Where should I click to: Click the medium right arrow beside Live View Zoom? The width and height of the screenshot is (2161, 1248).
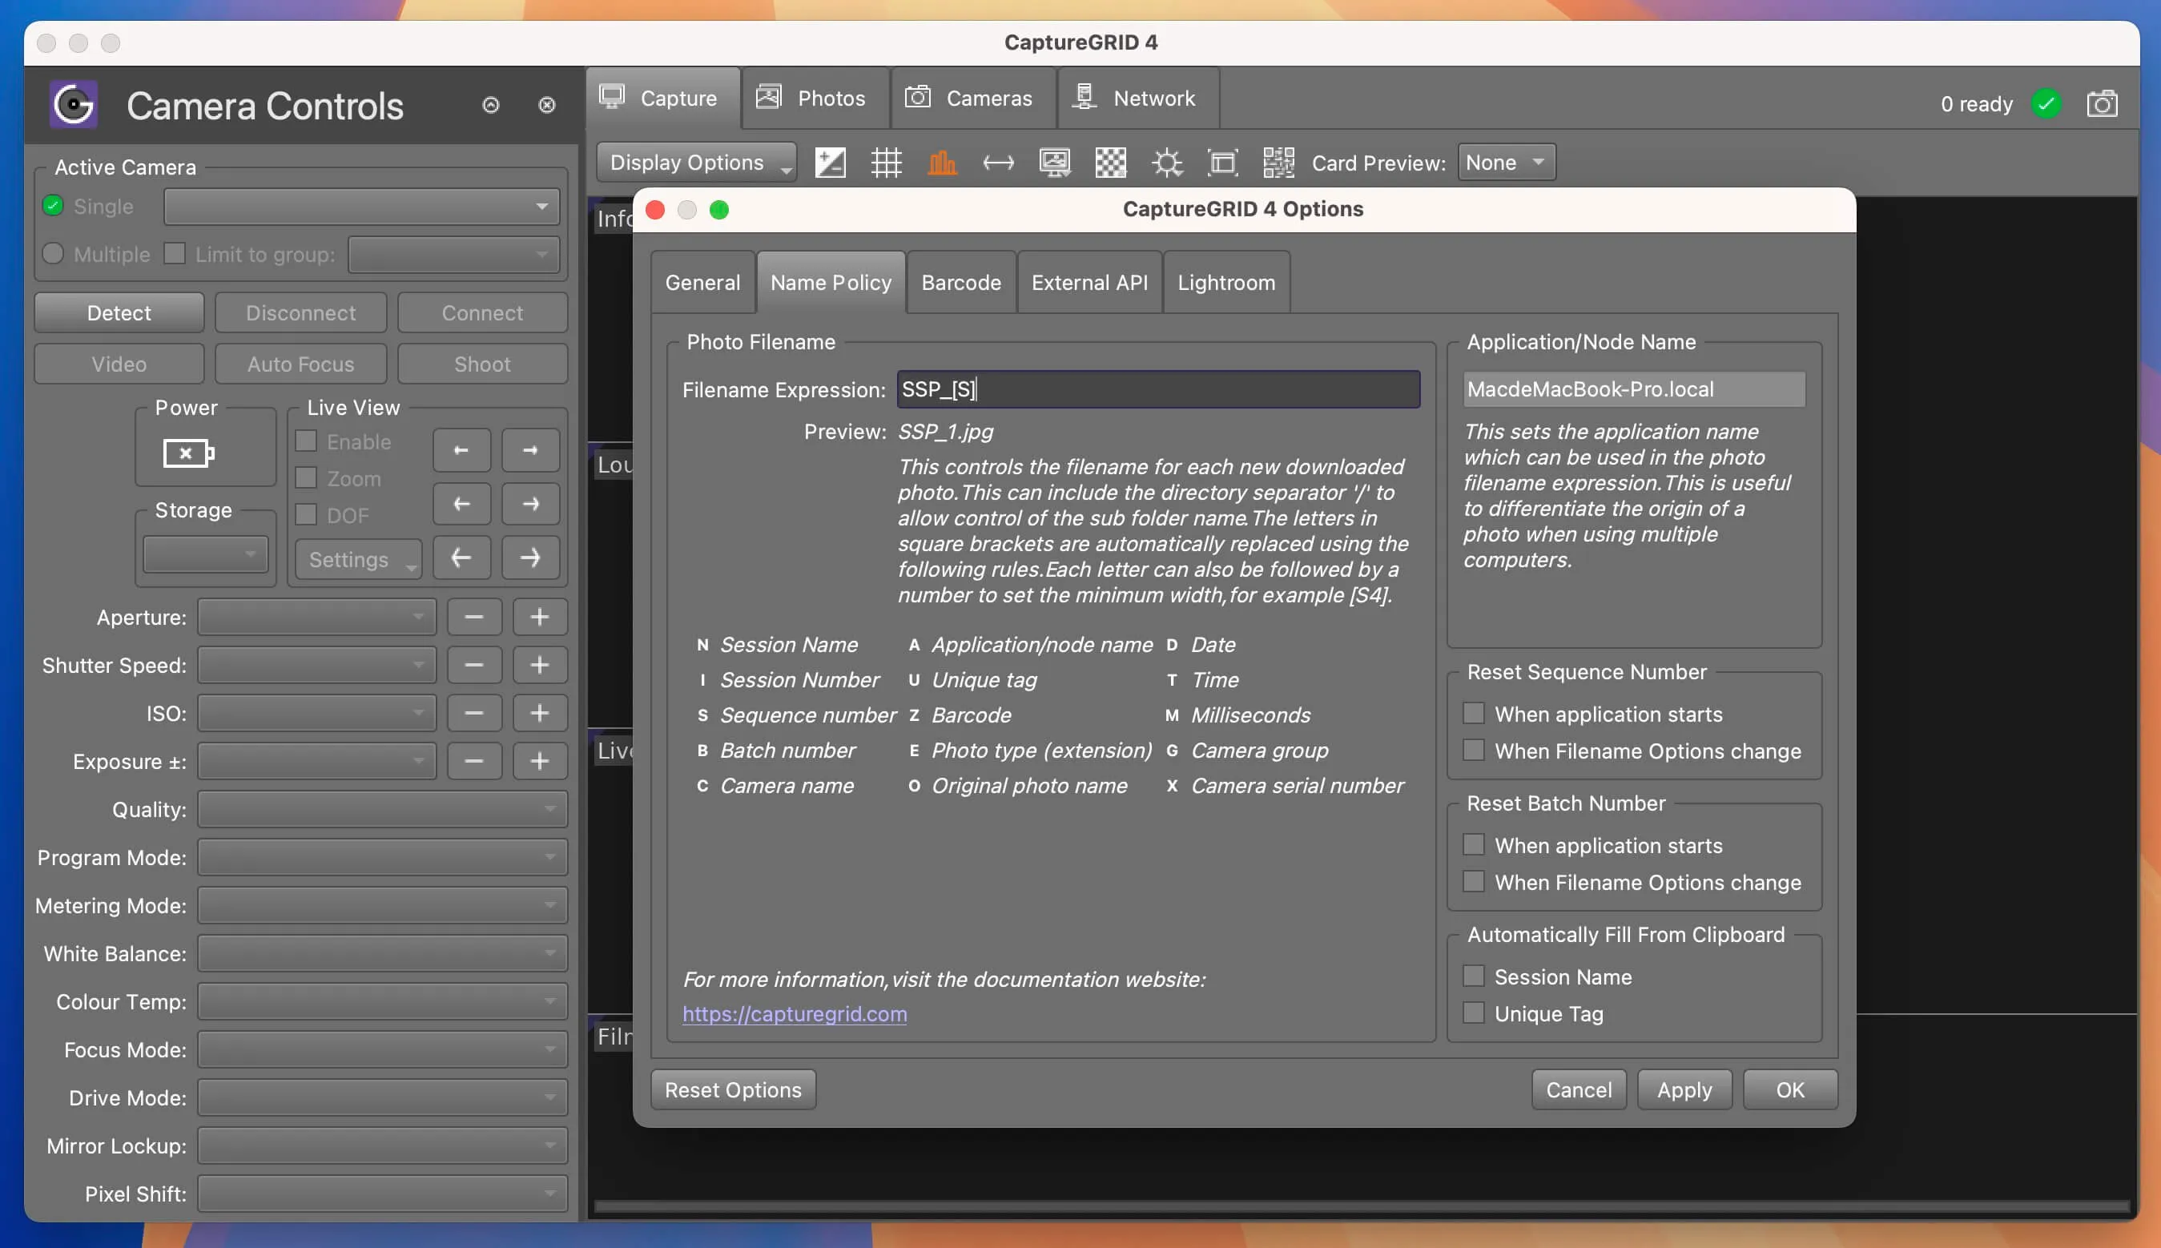coord(530,504)
